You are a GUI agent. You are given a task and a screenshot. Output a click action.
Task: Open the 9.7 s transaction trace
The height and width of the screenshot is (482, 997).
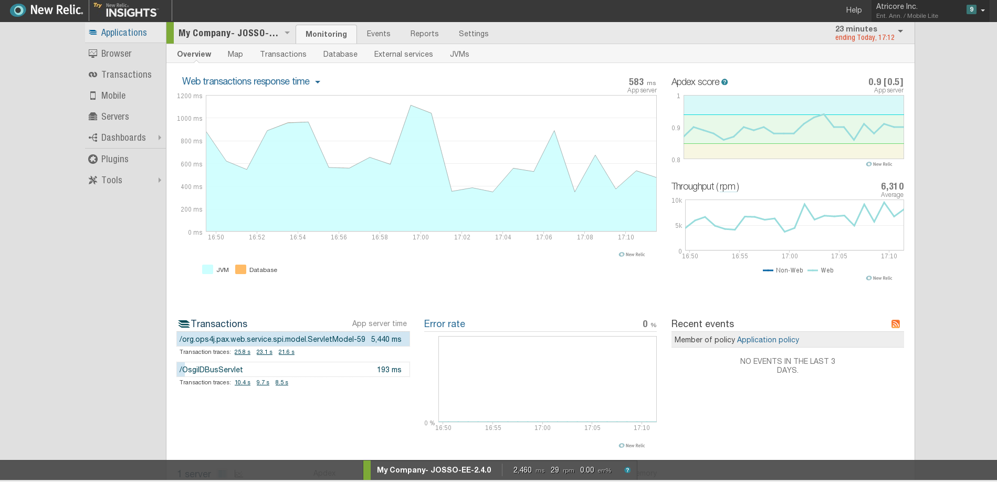click(263, 382)
